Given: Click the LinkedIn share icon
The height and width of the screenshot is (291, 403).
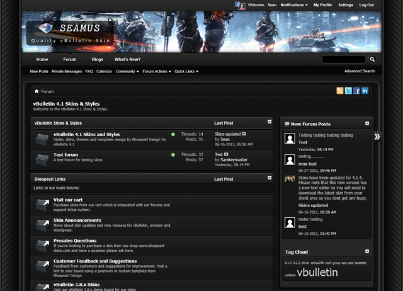Looking at the screenshot, I should coord(365,91).
